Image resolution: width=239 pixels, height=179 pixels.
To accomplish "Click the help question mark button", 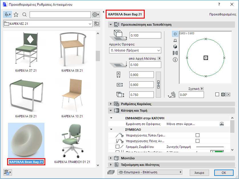I will point(219,5).
